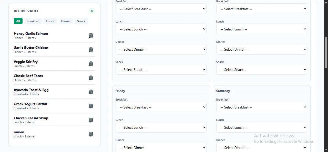Expand Dinner dropdown in card above Friday
The image size is (328, 152).
(161, 49)
